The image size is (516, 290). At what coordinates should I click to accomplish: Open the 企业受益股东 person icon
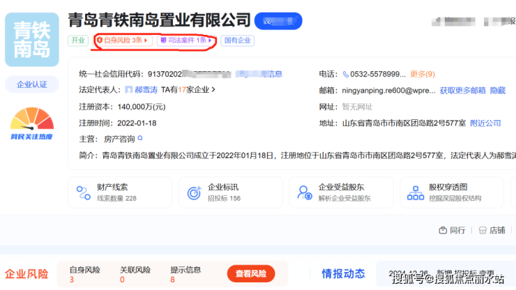point(304,192)
